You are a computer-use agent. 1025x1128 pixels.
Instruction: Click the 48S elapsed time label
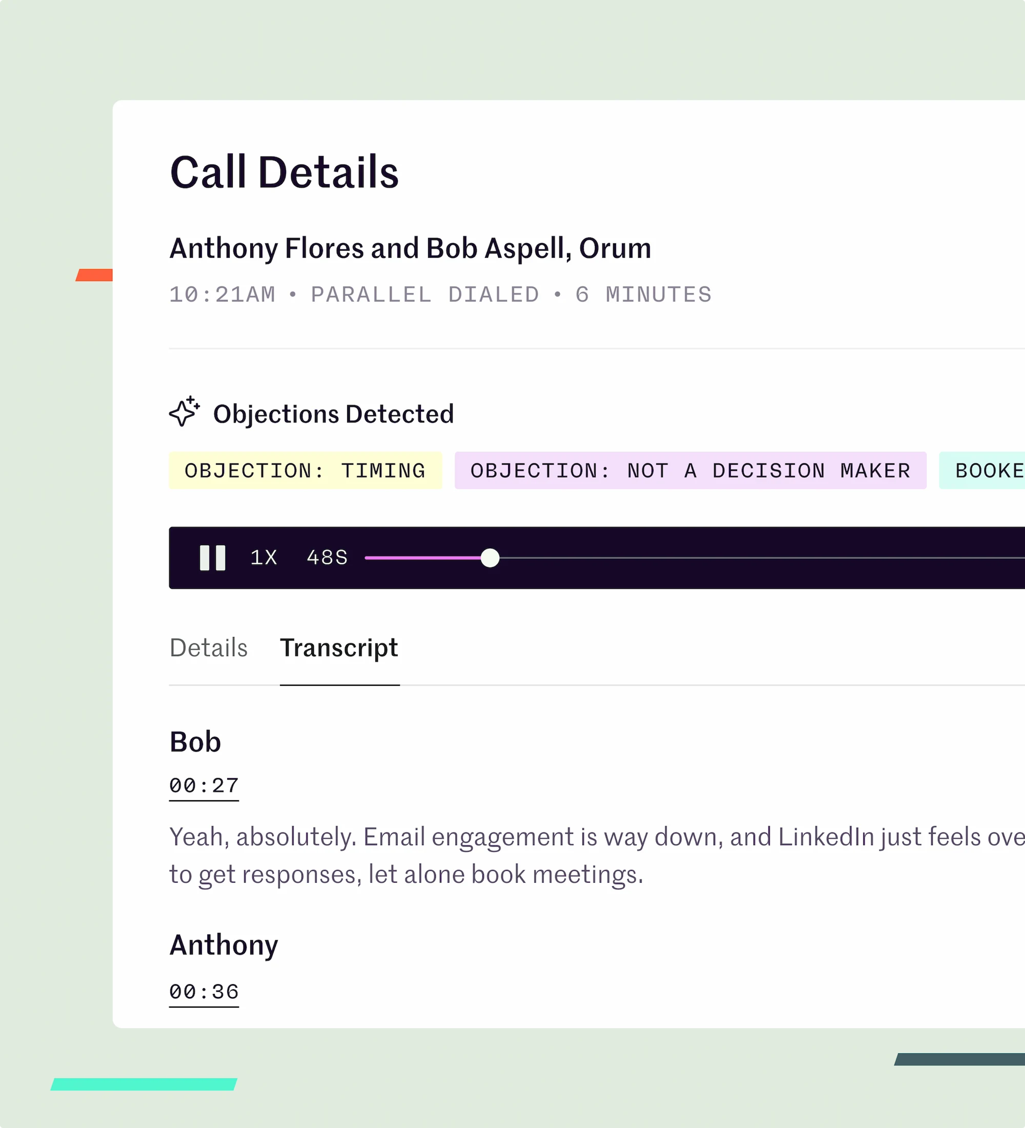(x=327, y=558)
